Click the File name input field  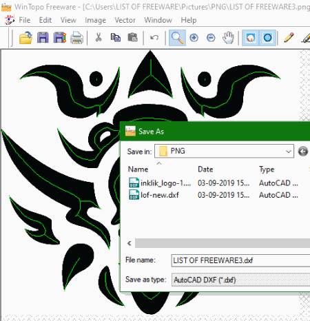click(x=240, y=260)
